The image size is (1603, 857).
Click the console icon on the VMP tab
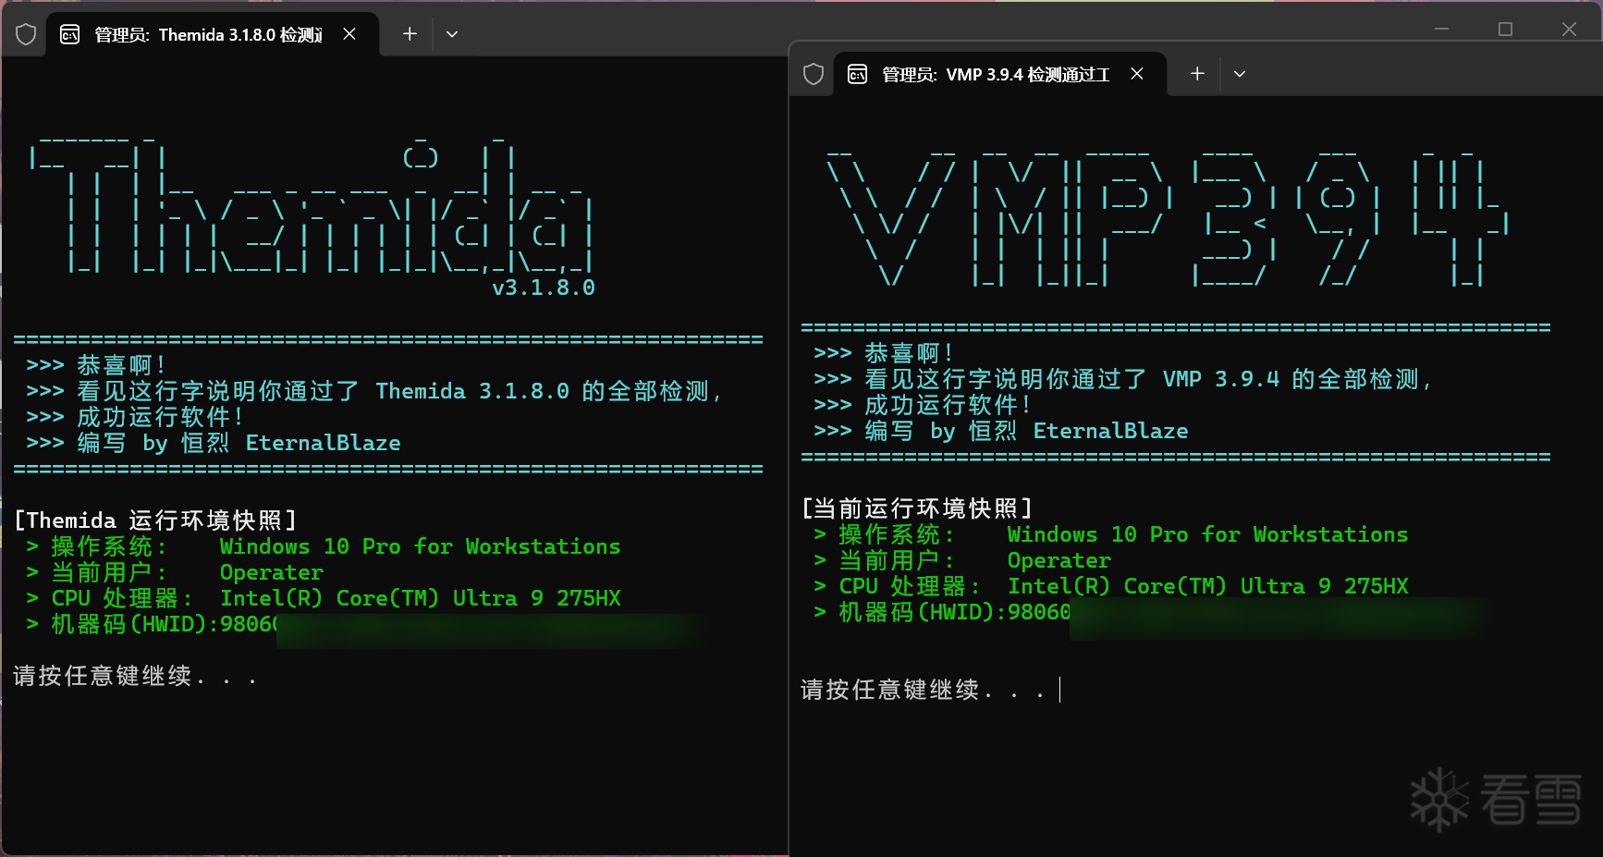(x=858, y=74)
